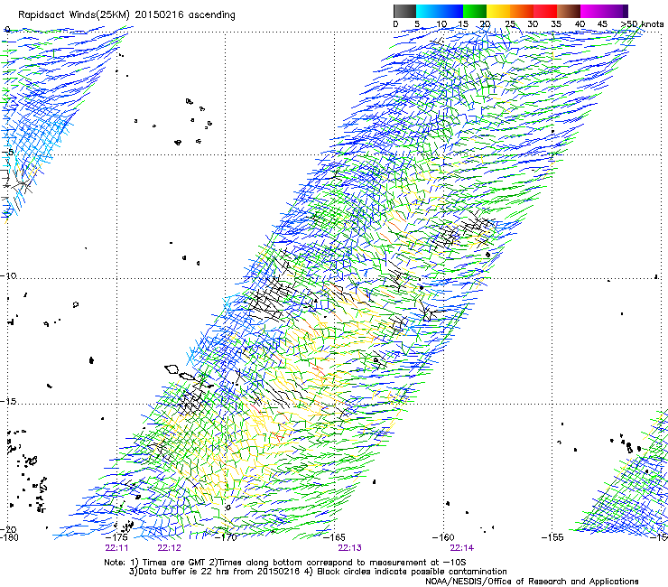The image size is (668, 587).
Task: Click the -15 latitude label on left axis
Action: coord(8,402)
